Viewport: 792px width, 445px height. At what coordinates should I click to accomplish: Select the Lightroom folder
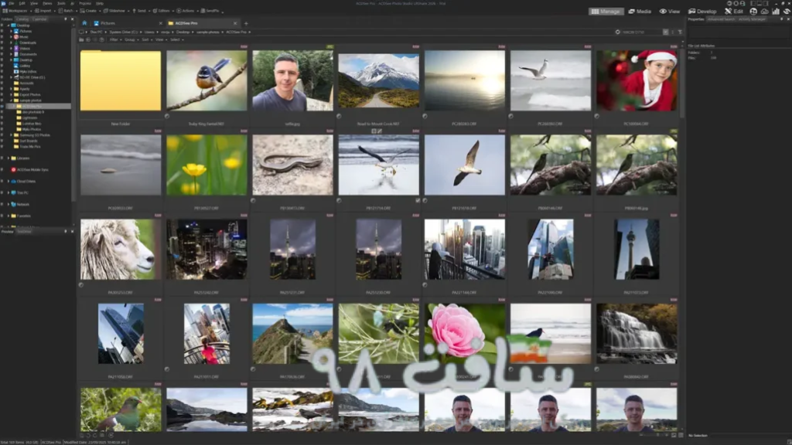point(29,117)
